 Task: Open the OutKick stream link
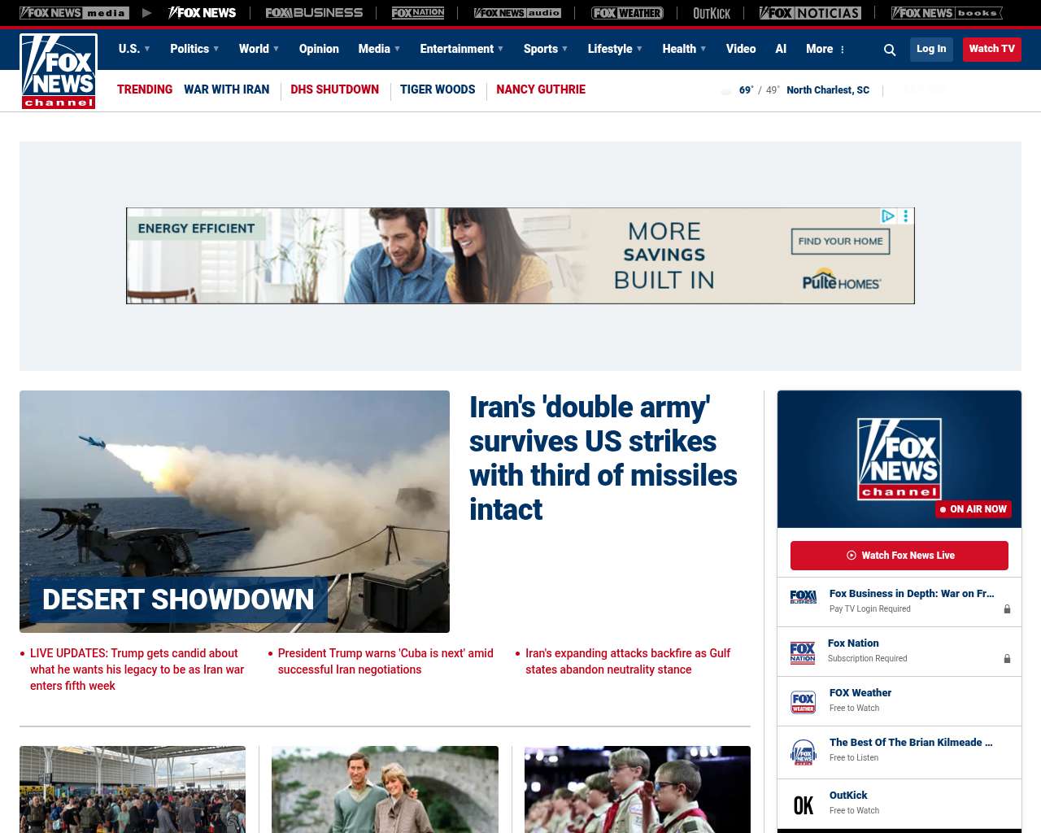click(x=848, y=796)
